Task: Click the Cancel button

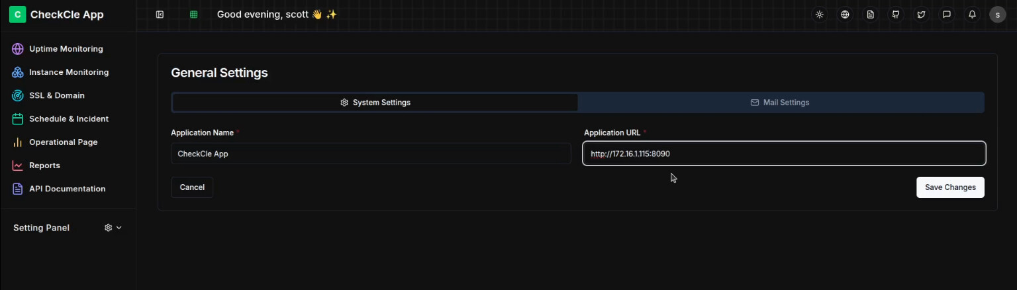Action: [192, 187]
